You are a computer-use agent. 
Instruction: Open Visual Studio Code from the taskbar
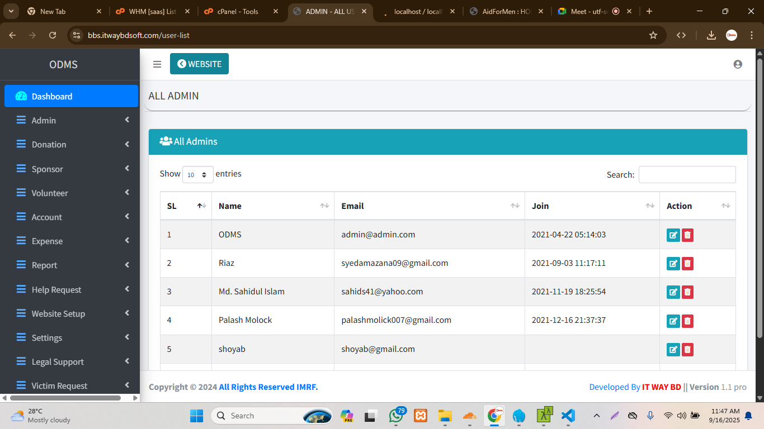568,416
